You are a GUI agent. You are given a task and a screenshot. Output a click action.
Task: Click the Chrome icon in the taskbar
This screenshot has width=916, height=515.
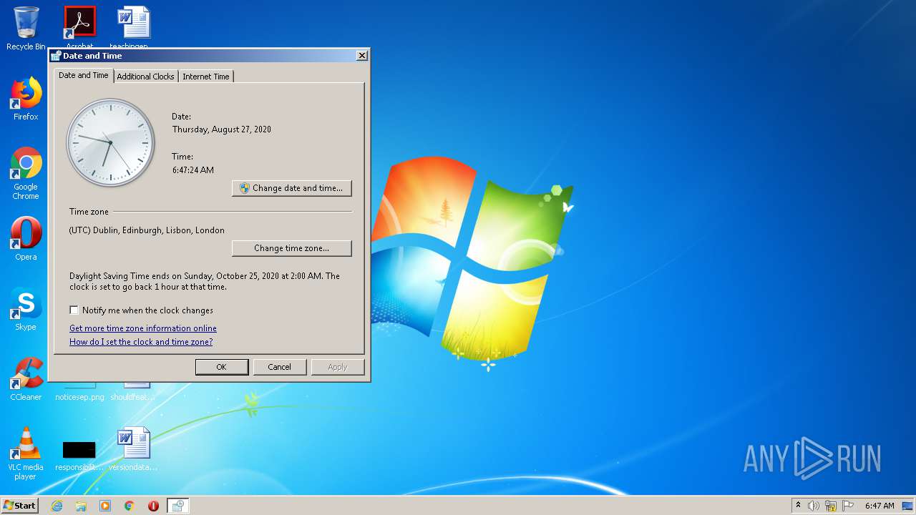point(130,506)
